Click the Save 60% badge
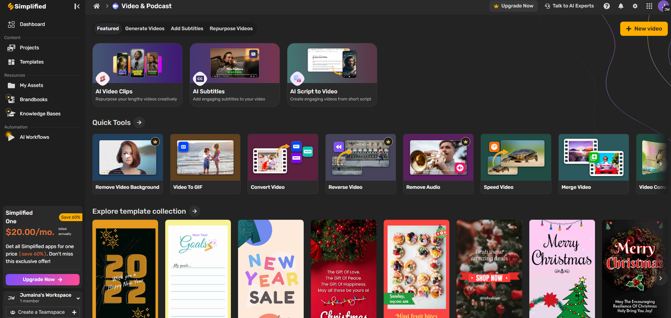 click(x=70, y=217)
